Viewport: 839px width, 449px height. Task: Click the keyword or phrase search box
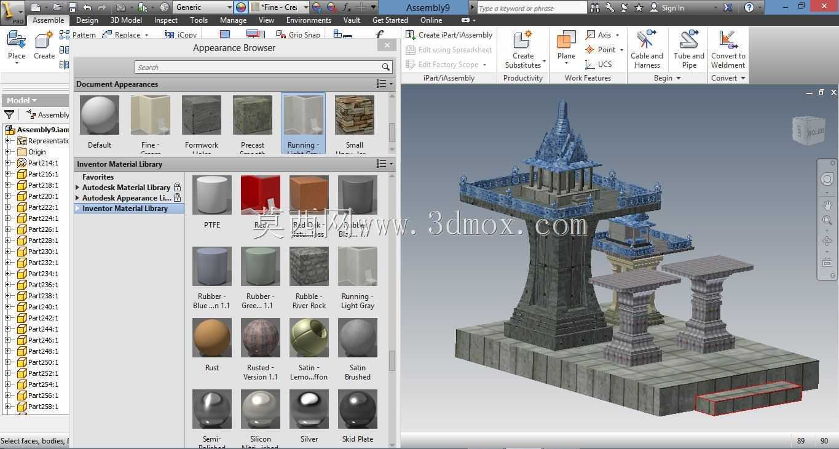click(531, 7)
